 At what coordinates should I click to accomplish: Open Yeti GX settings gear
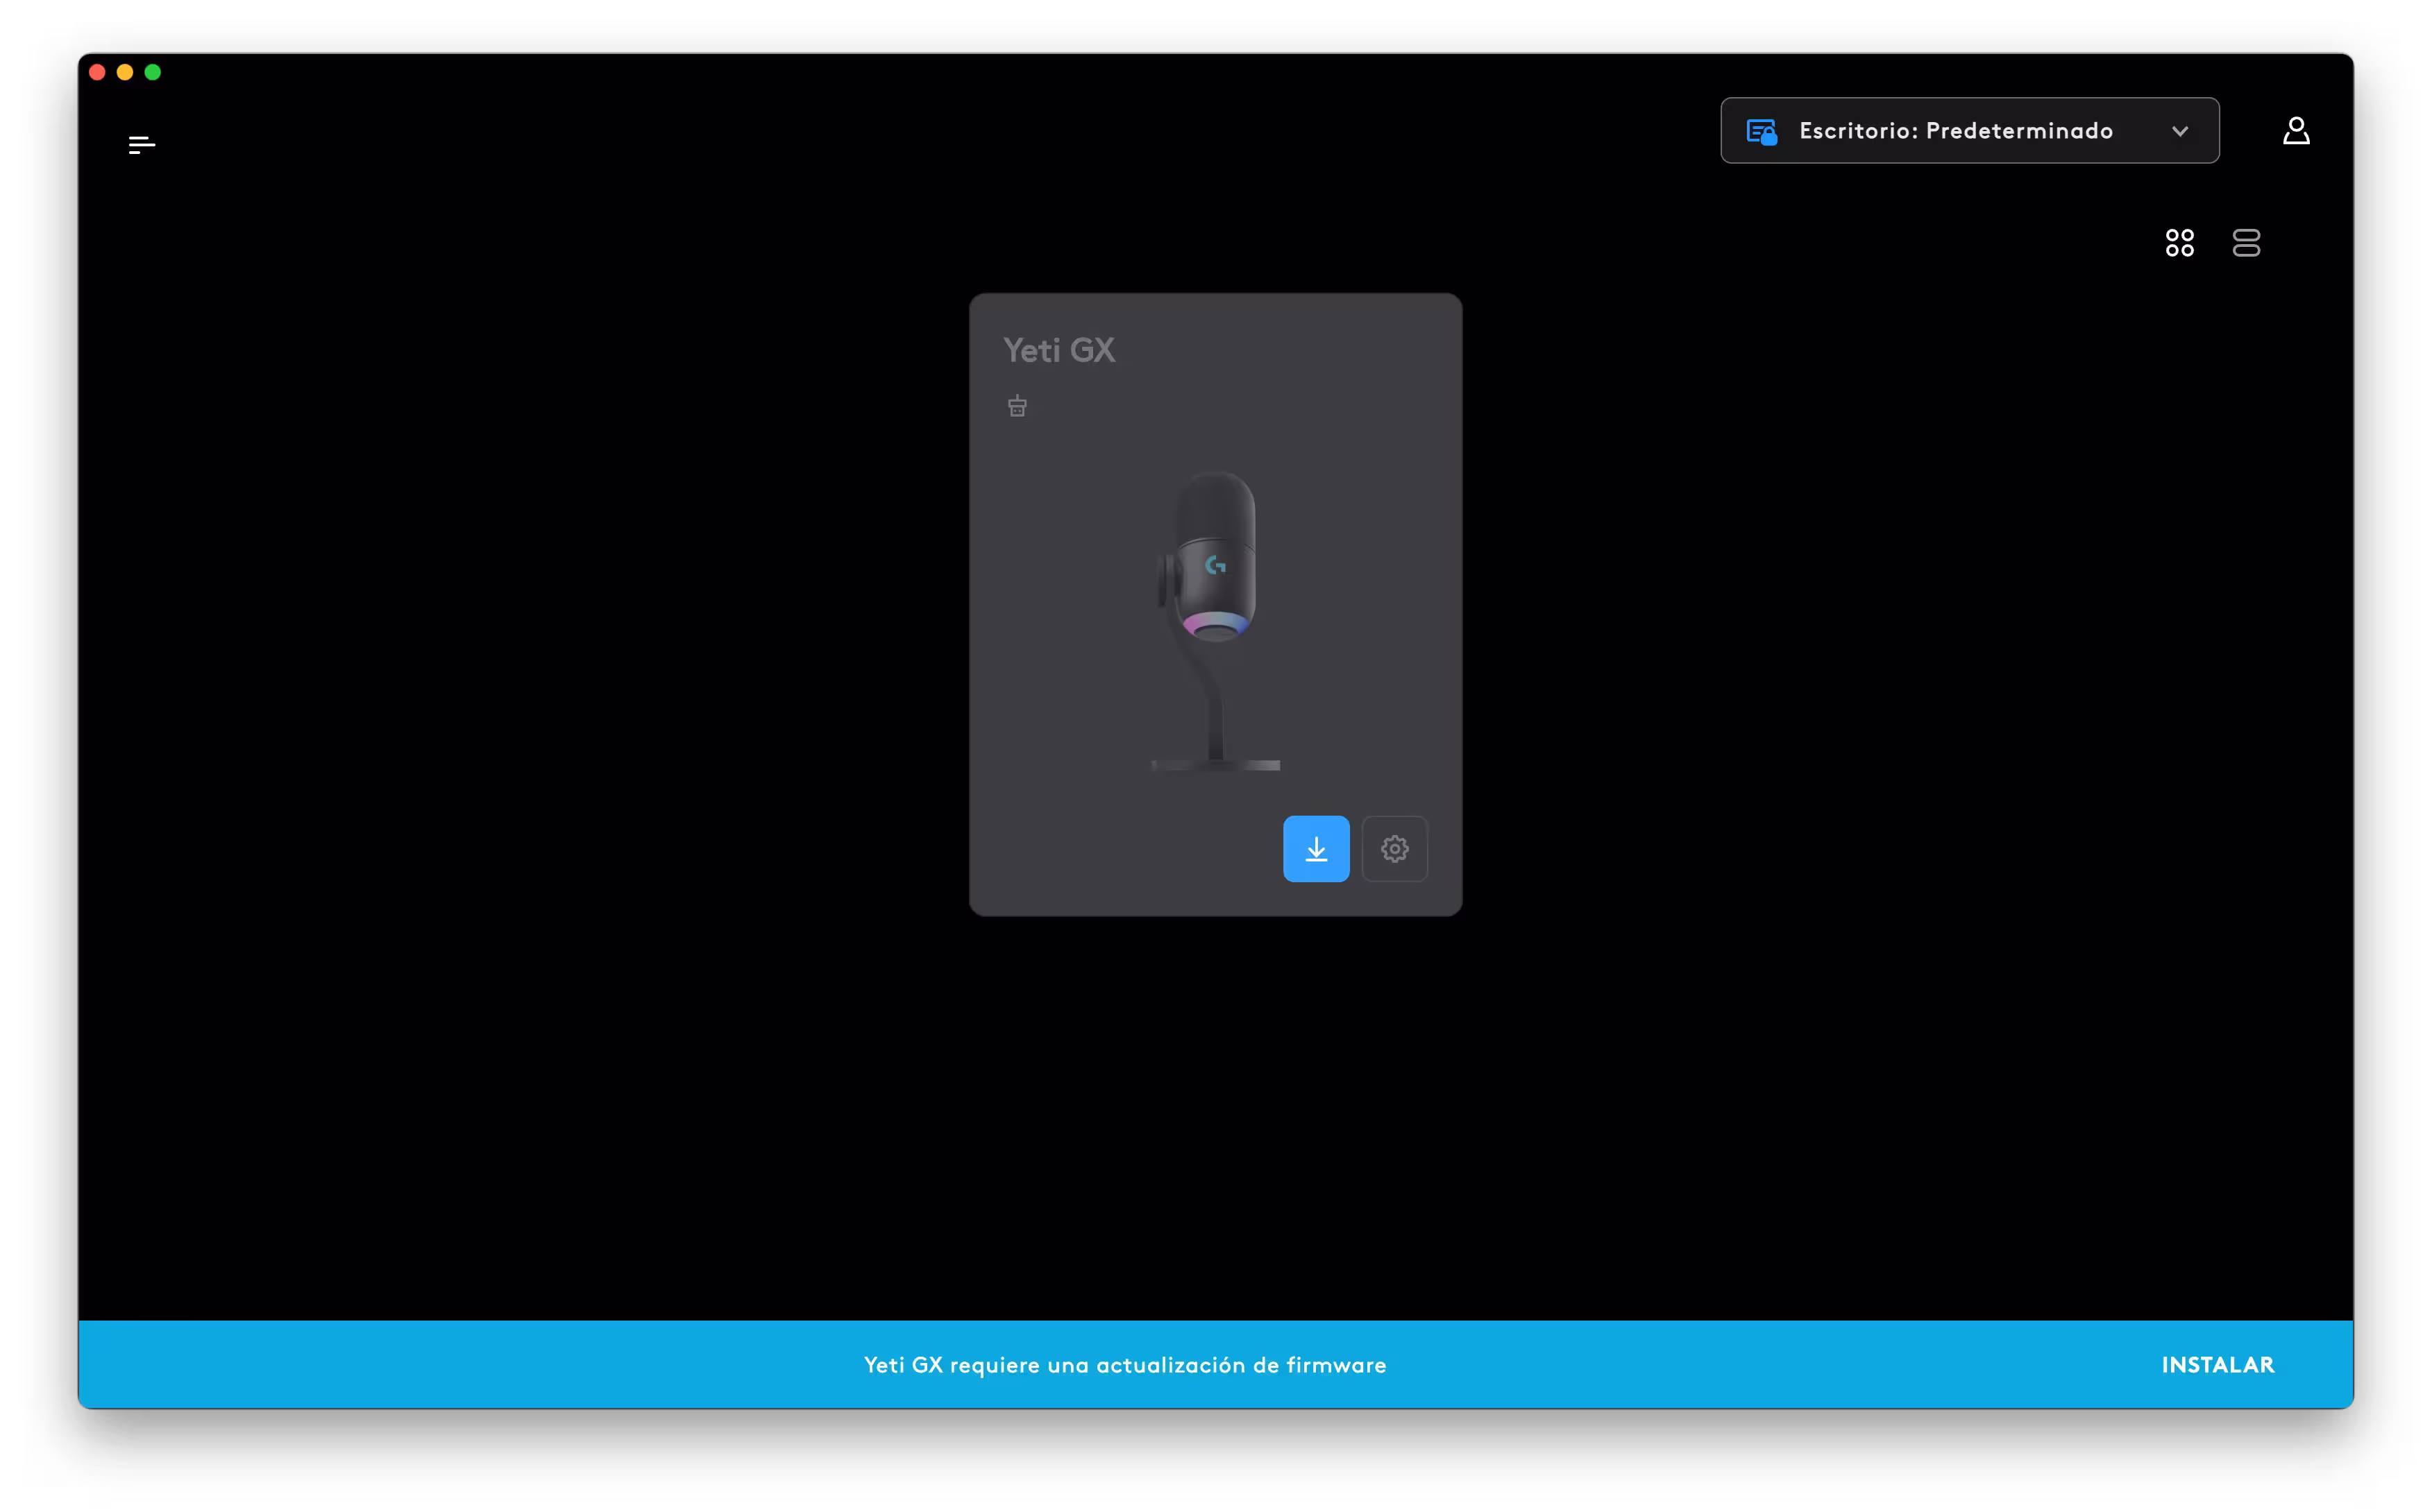click(1394, 849)
